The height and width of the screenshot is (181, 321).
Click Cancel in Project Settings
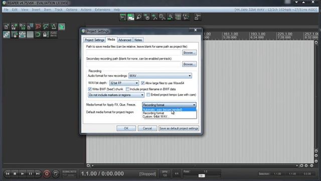click(x=147, y=128)
